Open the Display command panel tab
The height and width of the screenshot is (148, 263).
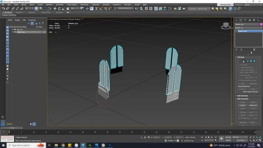coord(254,20)
